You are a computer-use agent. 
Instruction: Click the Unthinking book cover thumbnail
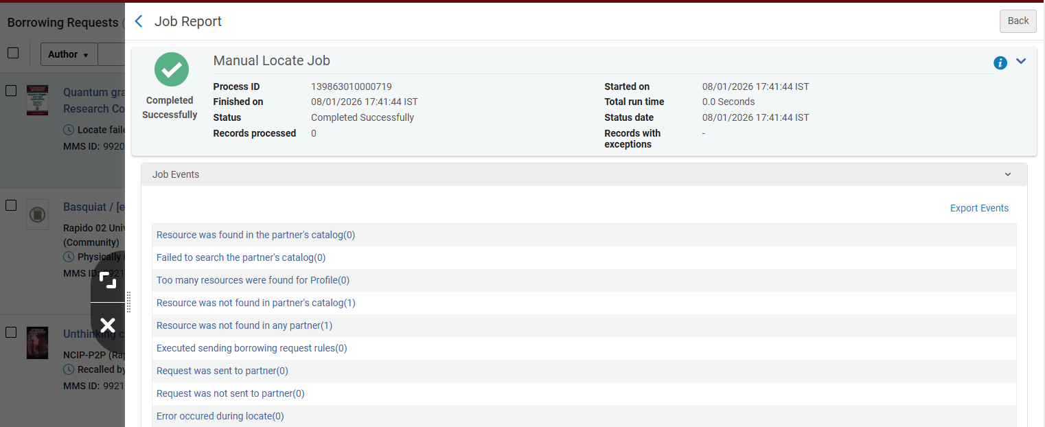tap(37, 343)
